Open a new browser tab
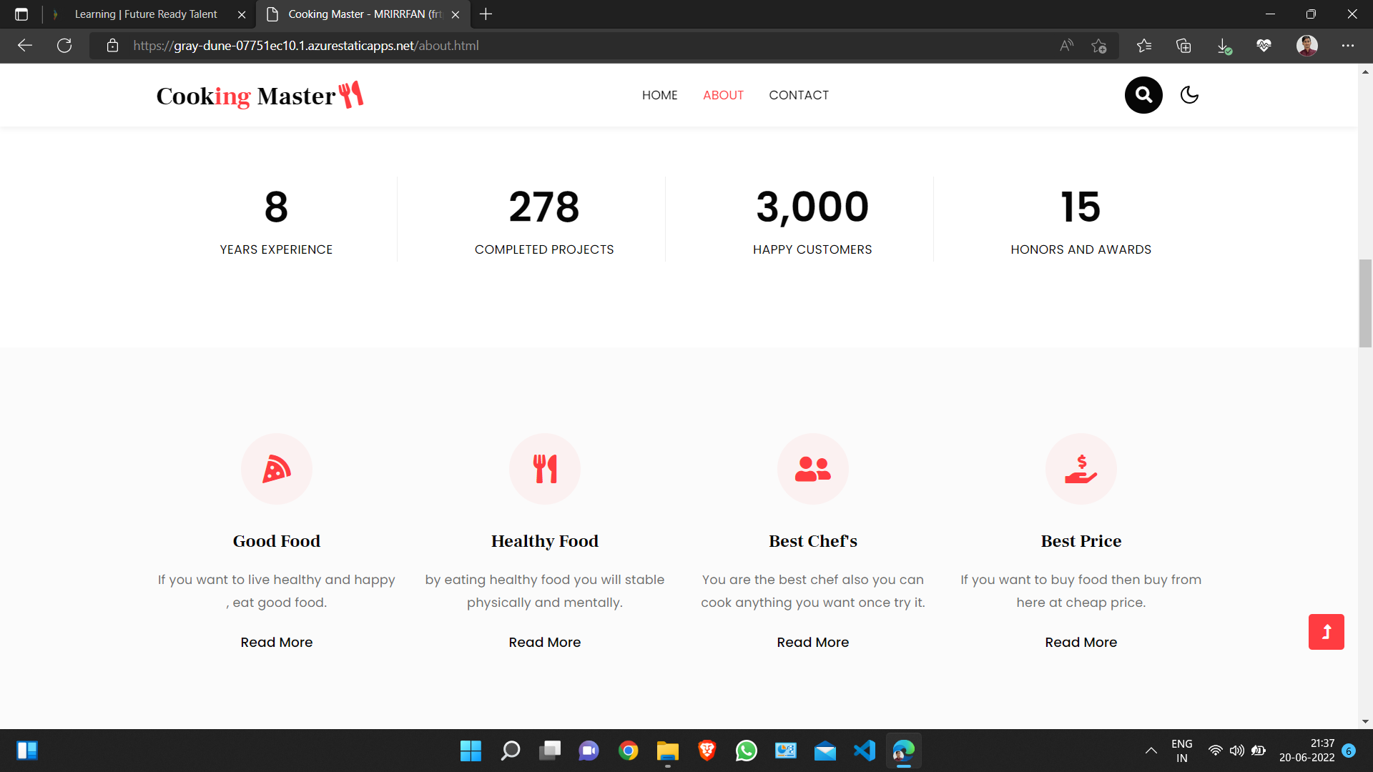The height and width of the screenshot is (772, 1373). 486,14
